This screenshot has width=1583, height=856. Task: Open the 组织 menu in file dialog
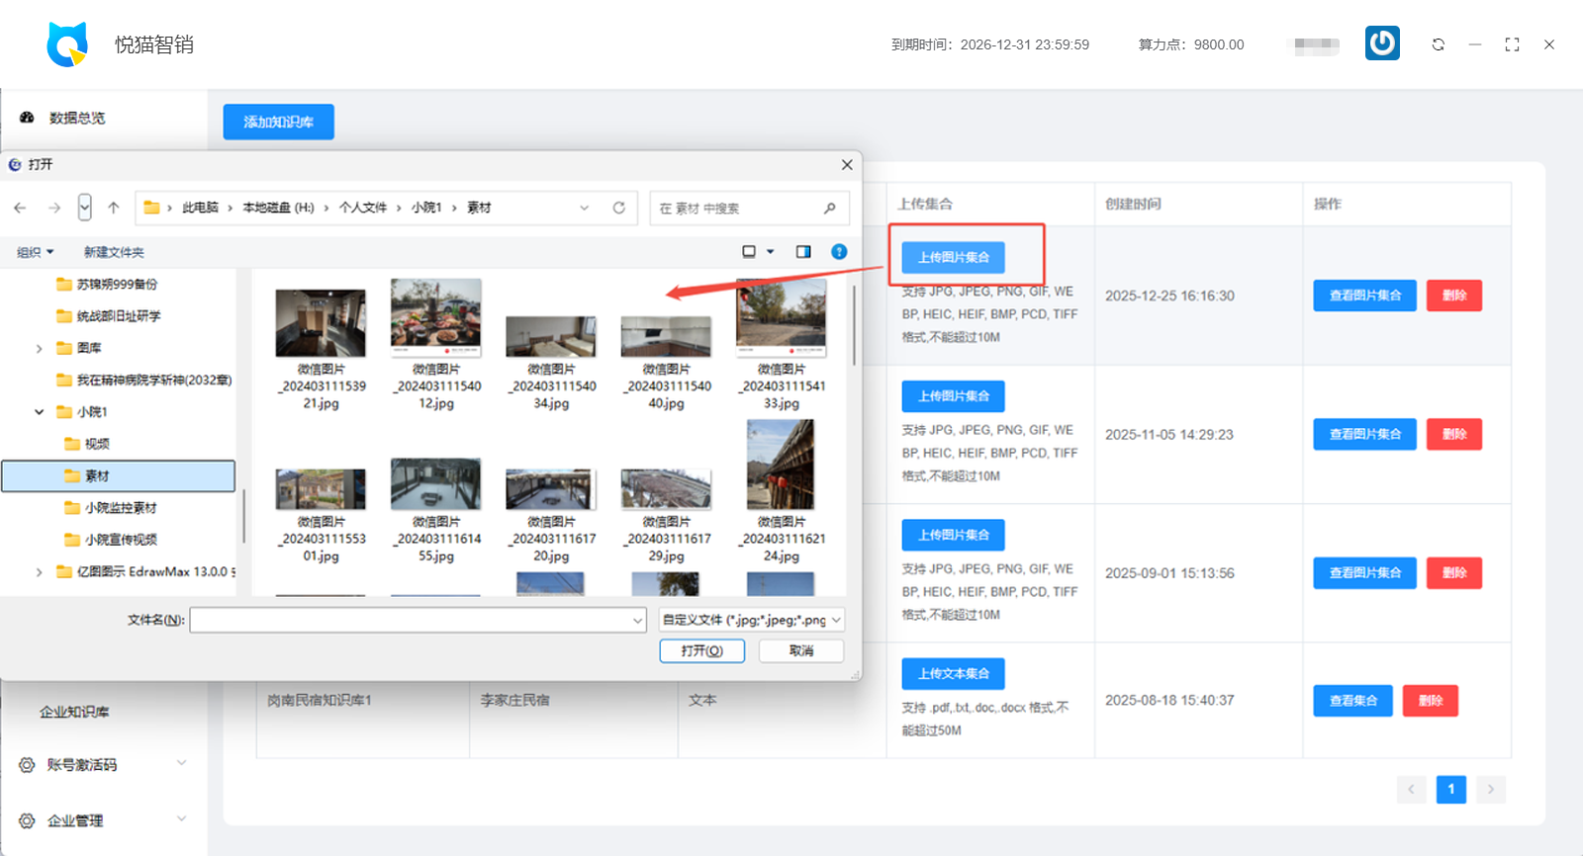[35, 252]
